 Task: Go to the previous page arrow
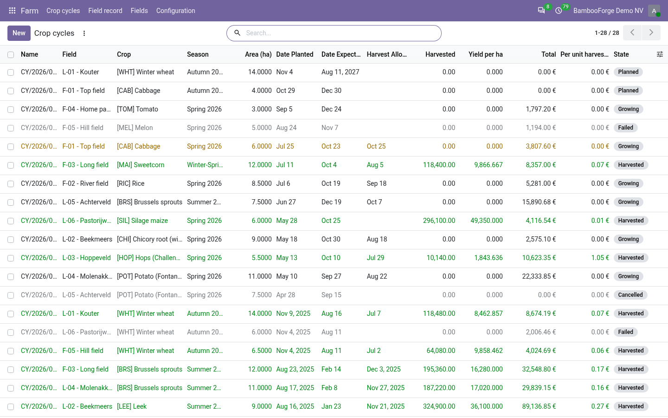click(x=632, y=33)
